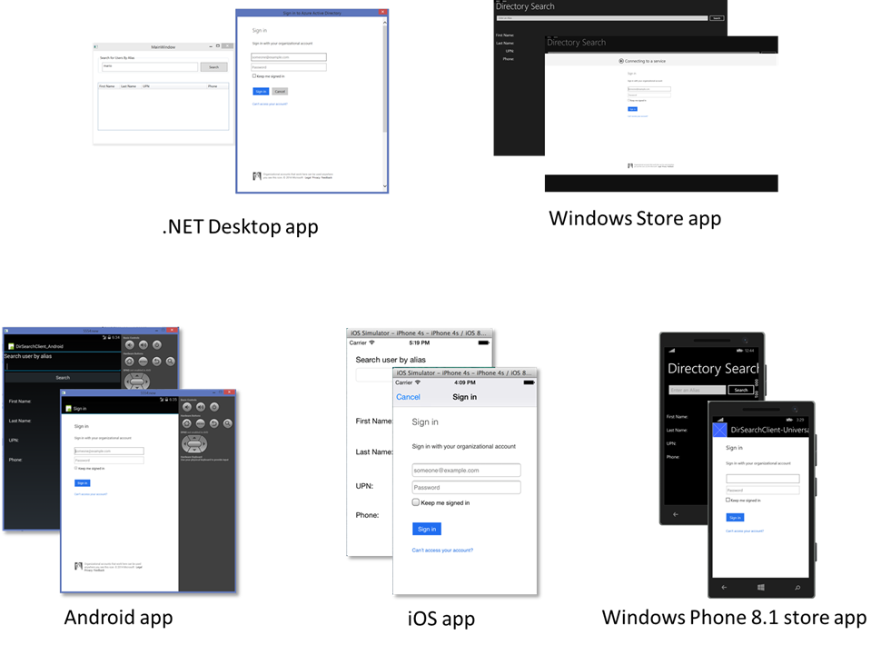
Task: Click Cancel button in Azure AD dialog
Action: click(x=280, y=91)
